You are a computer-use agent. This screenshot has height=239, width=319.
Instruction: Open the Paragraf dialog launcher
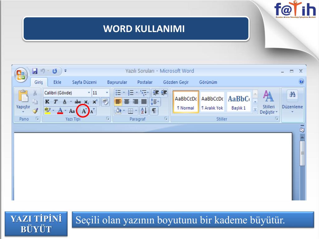166,119
